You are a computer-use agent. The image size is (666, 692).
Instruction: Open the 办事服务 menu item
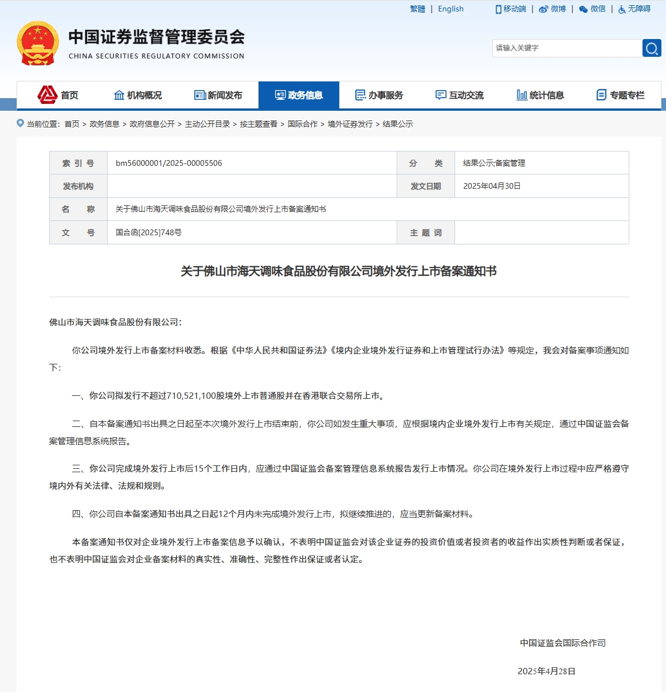pos(379,95)
